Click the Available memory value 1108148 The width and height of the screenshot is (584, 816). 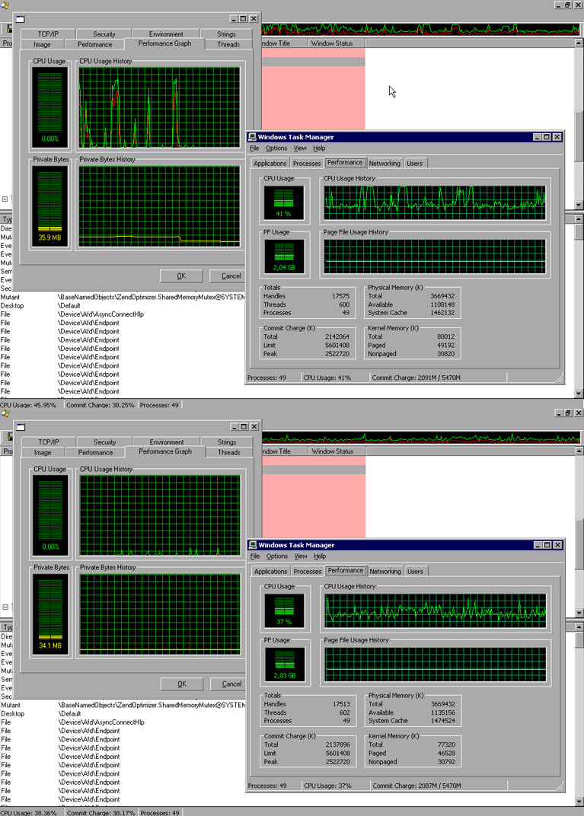(442, 304)
